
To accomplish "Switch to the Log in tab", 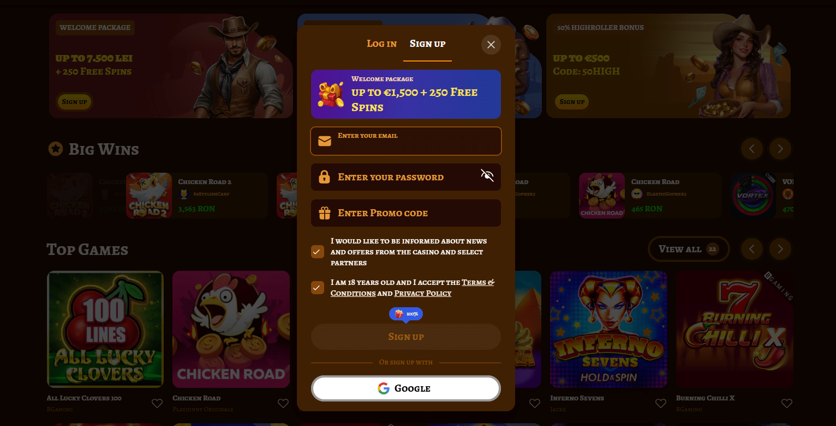I will [x=381, y=44].
